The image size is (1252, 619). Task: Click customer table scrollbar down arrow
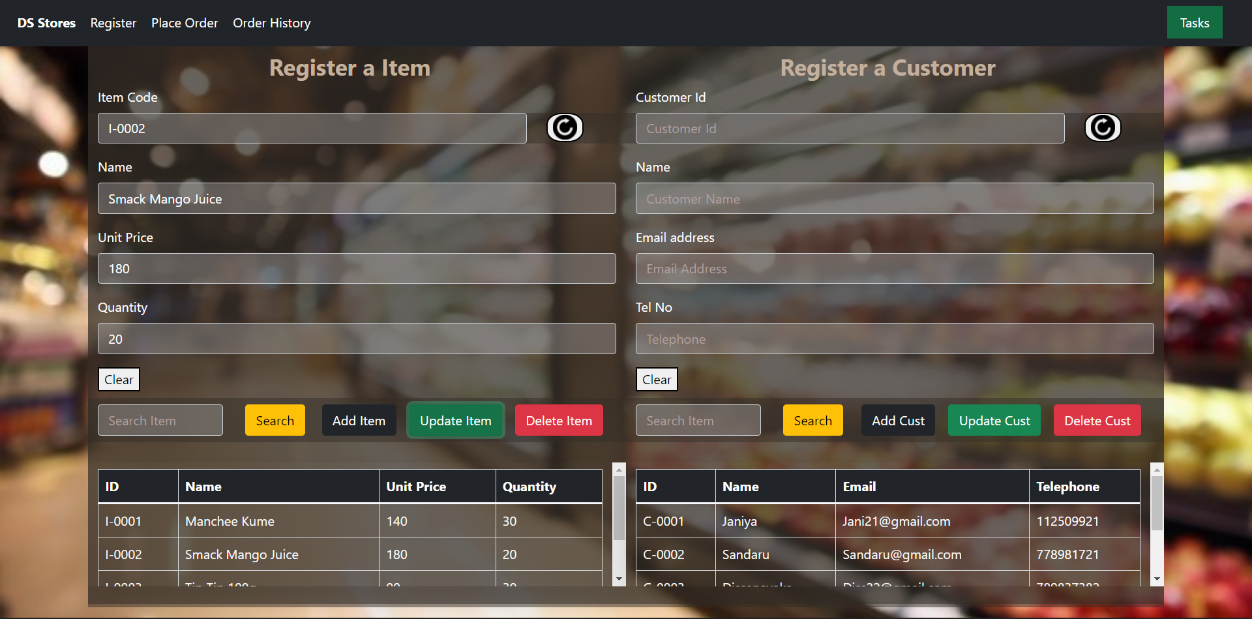click(1157, 579)
